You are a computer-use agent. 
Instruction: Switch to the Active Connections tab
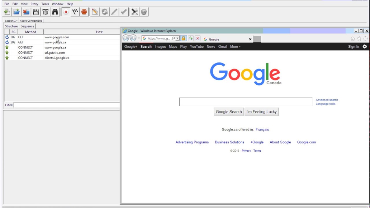(x=31, y=21)
